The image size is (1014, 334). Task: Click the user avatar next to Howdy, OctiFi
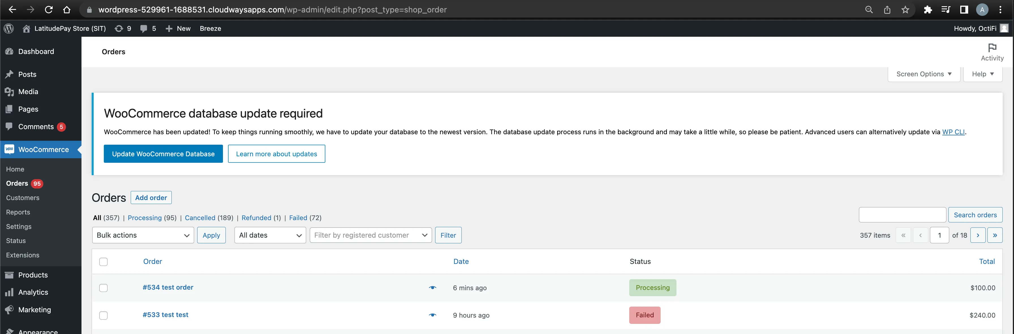(1004, 28)
